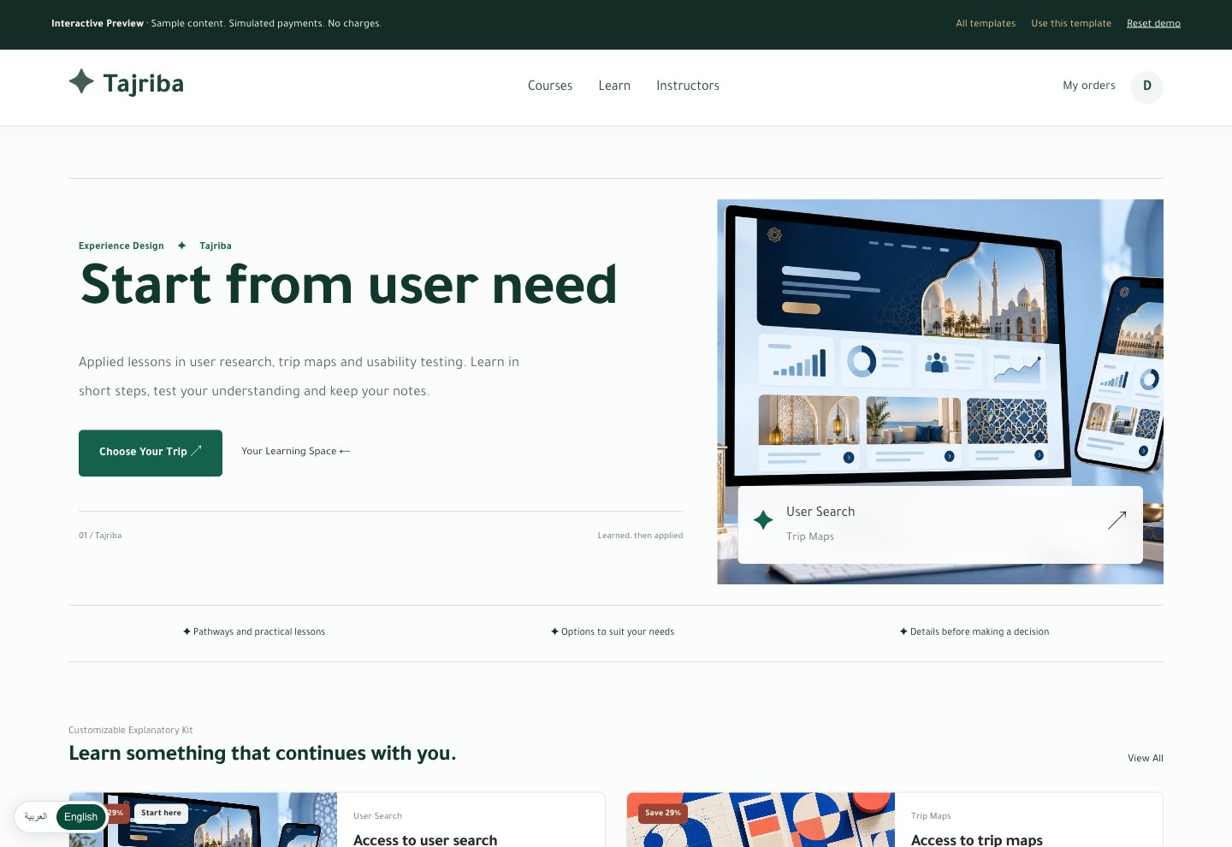
Task: Go to the Learn nav item
Action: click(614, 86)
